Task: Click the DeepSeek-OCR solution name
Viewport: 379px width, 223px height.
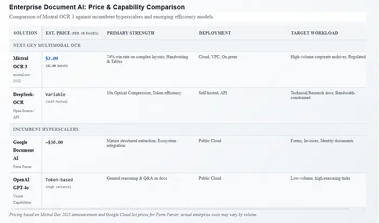Action: (24, 97)
